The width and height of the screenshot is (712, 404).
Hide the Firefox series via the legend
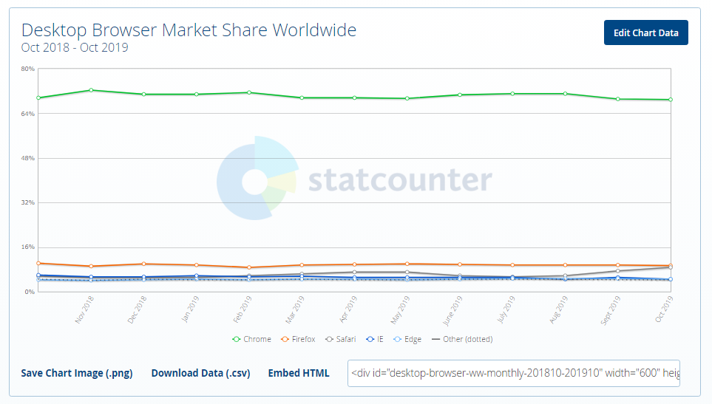(298, 339)
